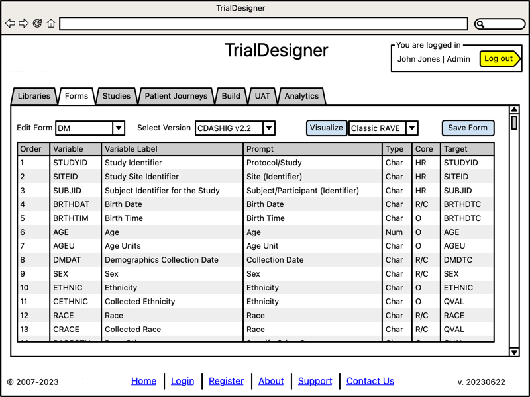Switch to the Studies tab
Viewport: 530px width, 397px height.
(x=117, y=96)
